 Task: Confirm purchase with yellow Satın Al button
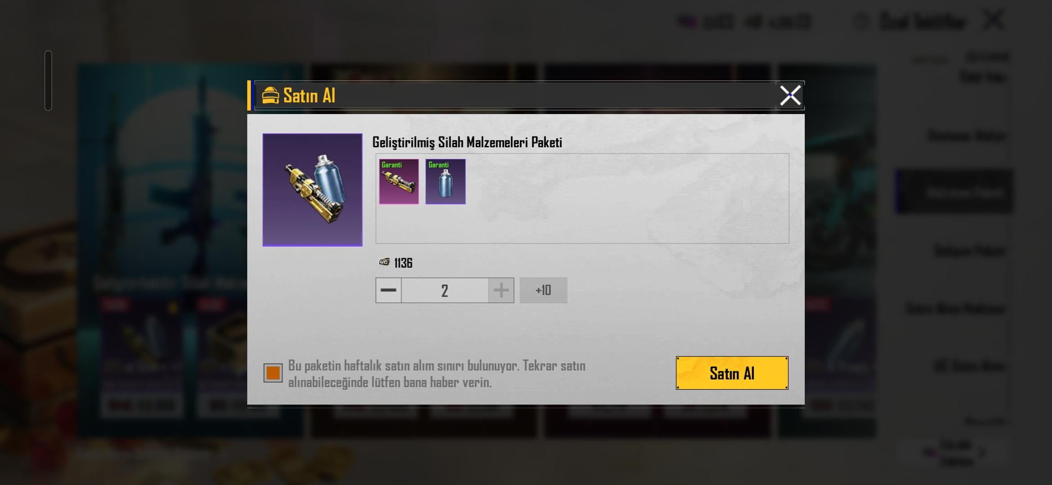[x=732, y=373]
